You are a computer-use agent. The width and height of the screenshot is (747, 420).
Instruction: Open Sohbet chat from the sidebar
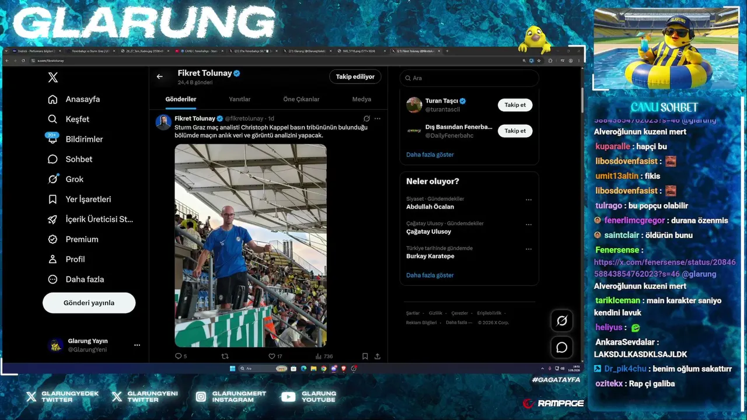(71, 159)
